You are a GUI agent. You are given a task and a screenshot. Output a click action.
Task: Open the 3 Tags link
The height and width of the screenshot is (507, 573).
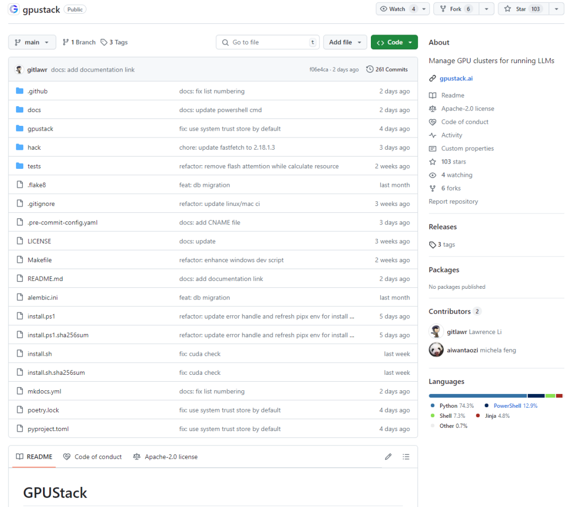(114, 42)
